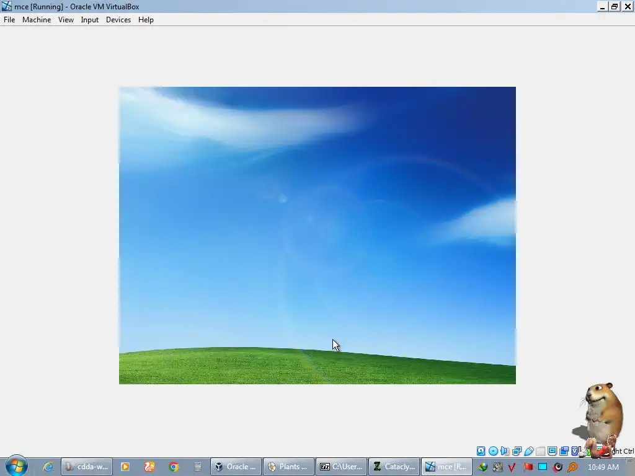Open the Machine menu
Image resolution: width=635 pixels, height=476 pixels.
(x=37, y=20)
